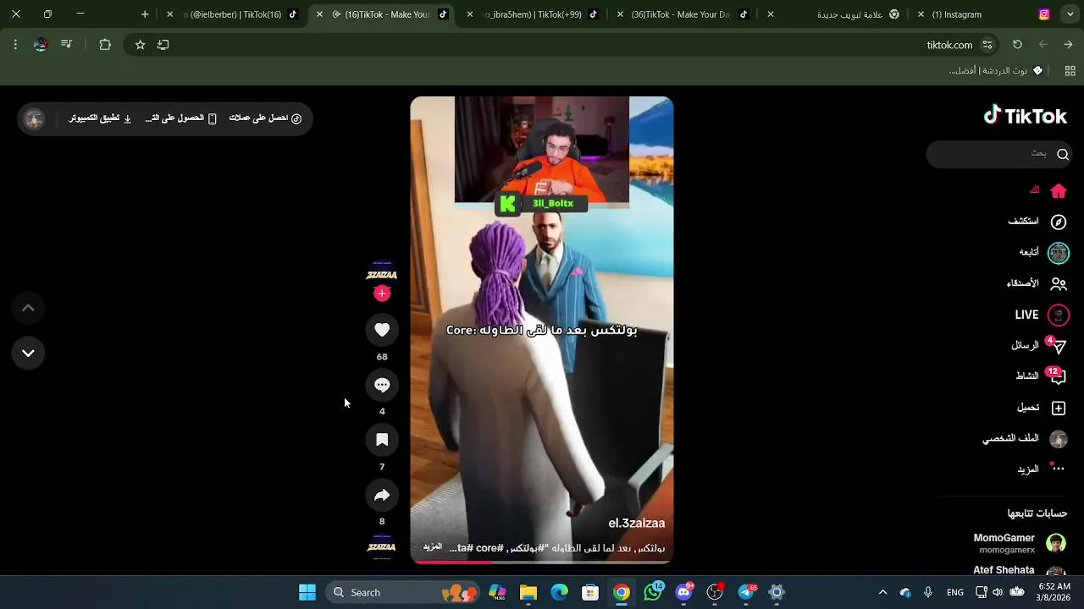This screenshot has width=1084, height=609.
Task: Open Atef Shehata followed account
Action: (x=1020, y=571)
